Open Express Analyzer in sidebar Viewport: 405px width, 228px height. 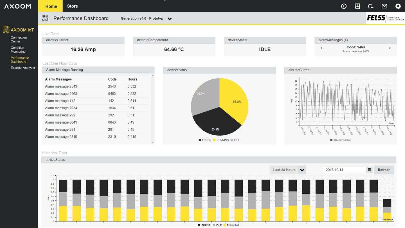pyautogui.click(x=23, y=68)
